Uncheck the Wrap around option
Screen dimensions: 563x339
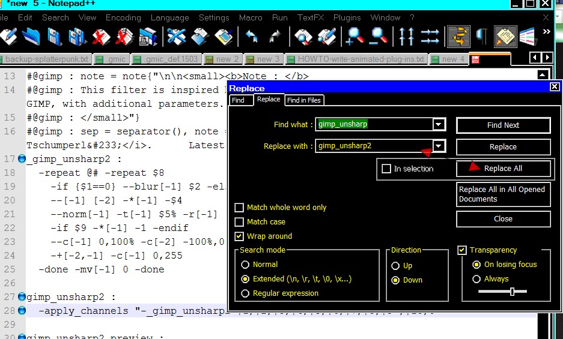[x=239, y=236]
